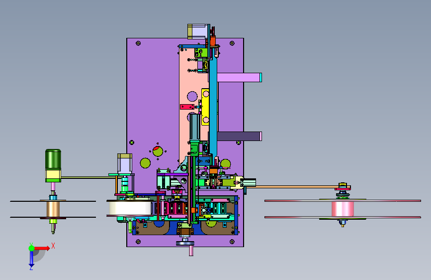Select the small red bracket on pink plate
Screen dimensions: 431x280
tap(187, 107)
